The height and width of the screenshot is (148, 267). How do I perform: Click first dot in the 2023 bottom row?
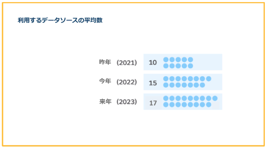click(166, 104)
